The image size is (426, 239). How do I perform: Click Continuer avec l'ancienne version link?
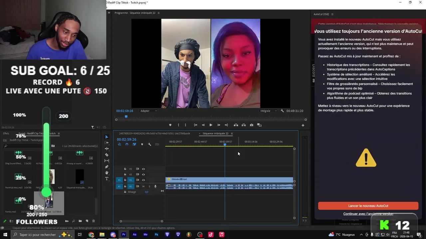[x=368, y=214]
